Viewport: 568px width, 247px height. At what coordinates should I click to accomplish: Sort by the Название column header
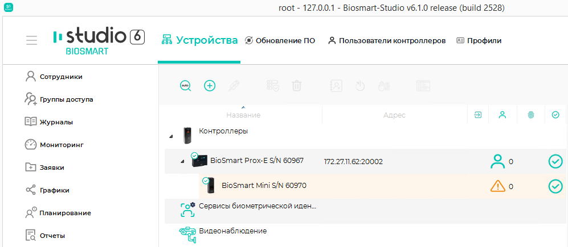243,115
